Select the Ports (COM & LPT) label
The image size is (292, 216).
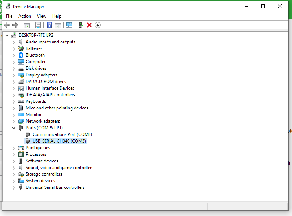tap(44, 128)
